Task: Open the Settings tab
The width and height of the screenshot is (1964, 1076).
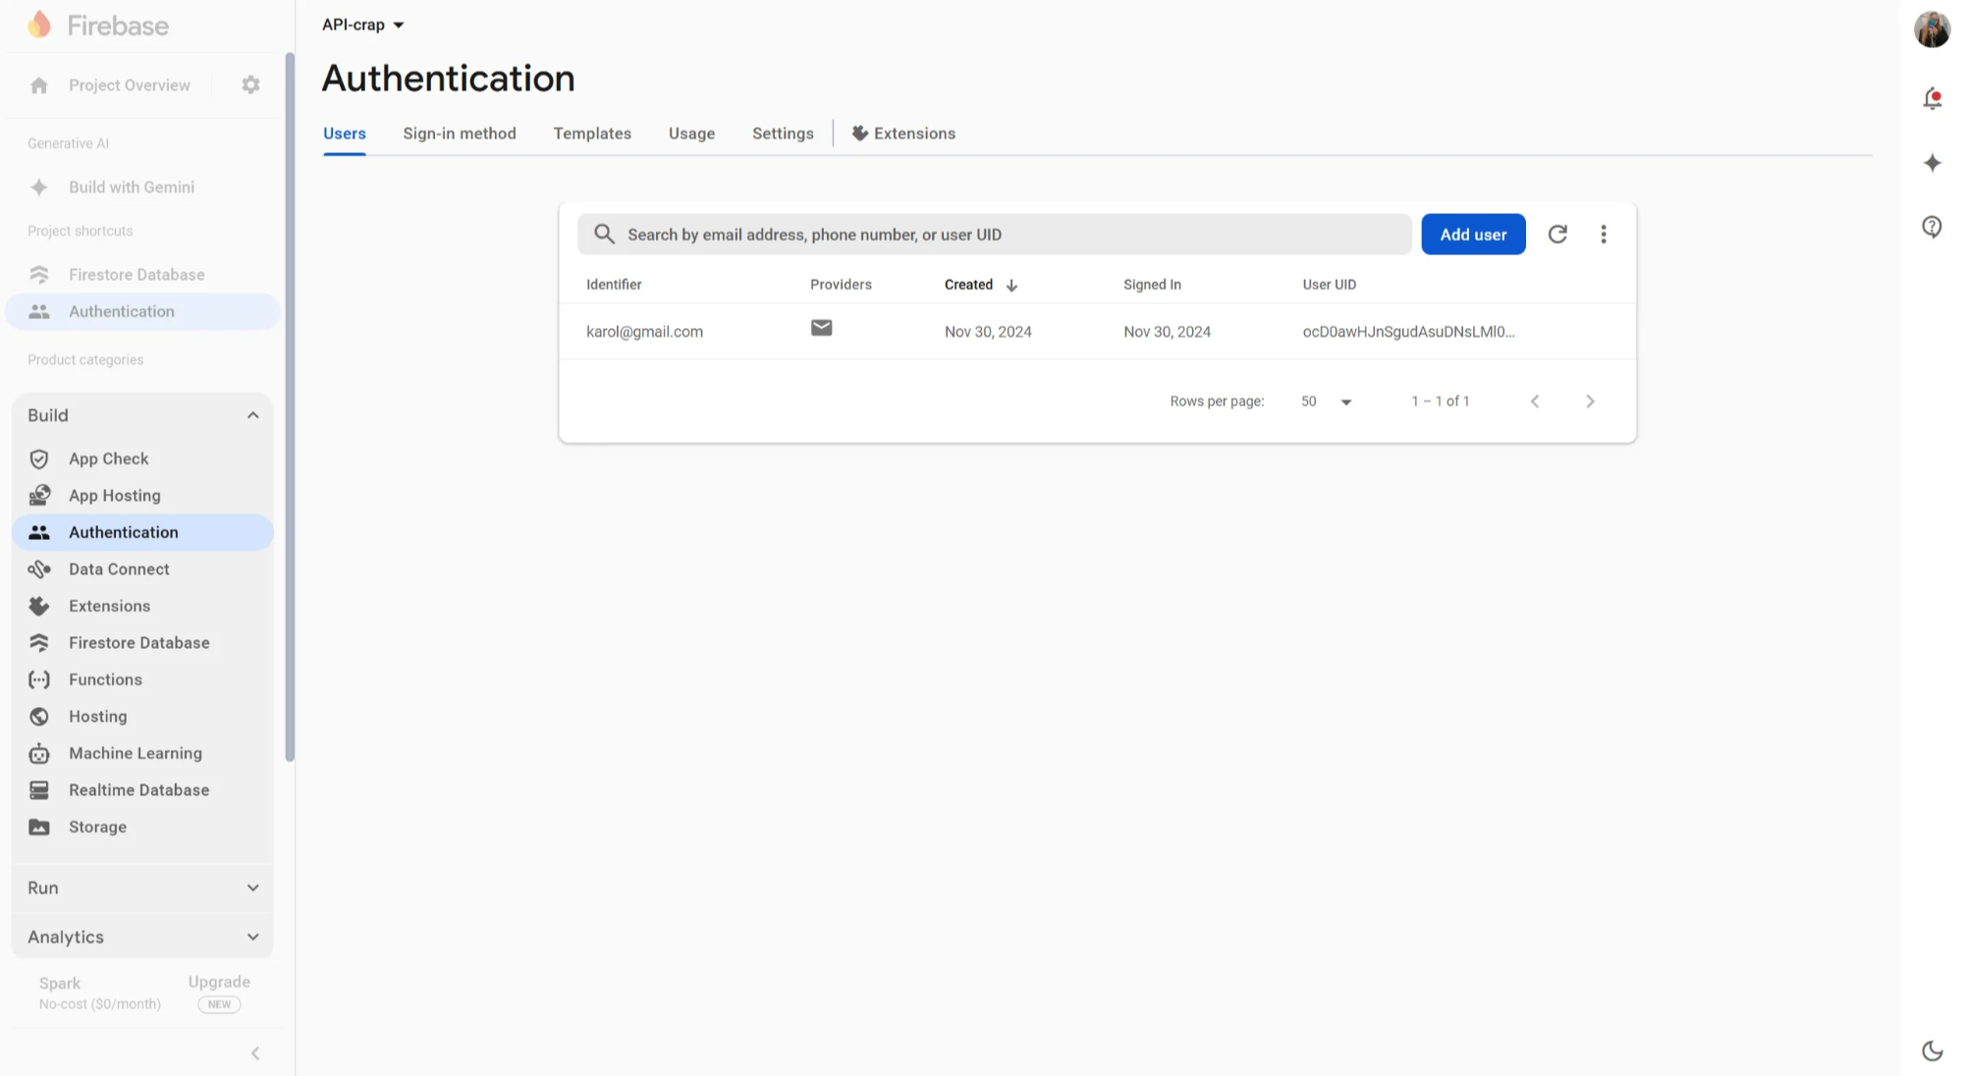Action: 783,134
